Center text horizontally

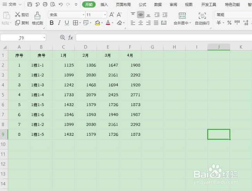click(141, 23)
